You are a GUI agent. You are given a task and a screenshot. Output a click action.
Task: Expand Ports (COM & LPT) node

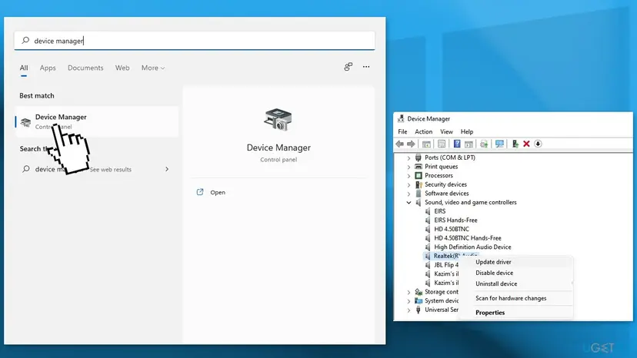point(409,157)
